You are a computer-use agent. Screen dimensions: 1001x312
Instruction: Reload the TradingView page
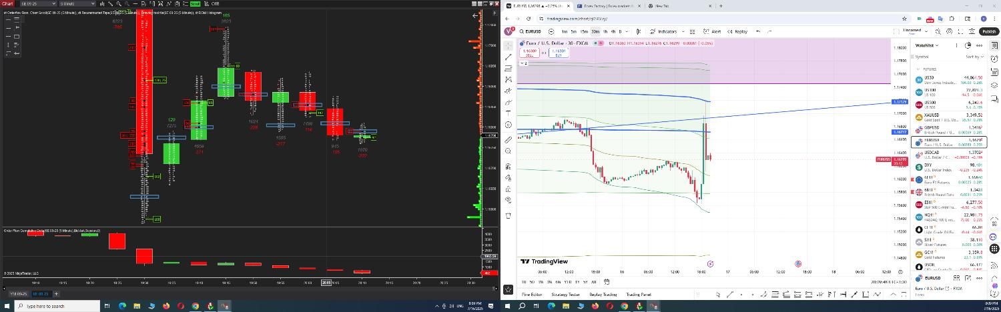(x=529, y=19)
